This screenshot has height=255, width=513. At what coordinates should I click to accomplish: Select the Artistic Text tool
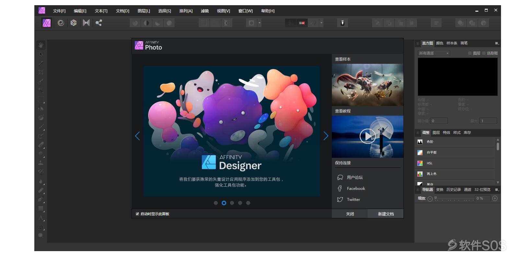[41, 218]
